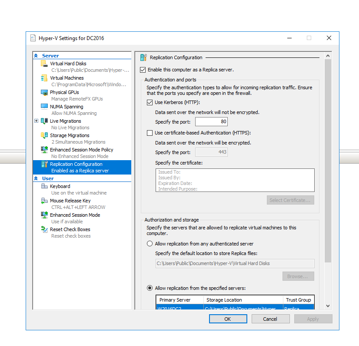Click the Apply button
This screenshot has height=346, width=359.
pyautogui.click(x=313, y=319)
